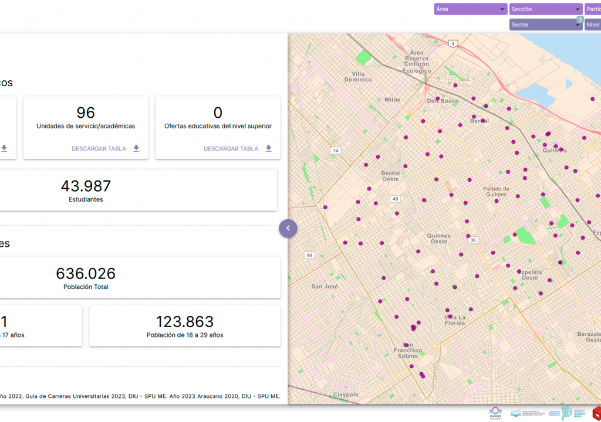Click route 1 shield at top of map
This screenshot has height=422, width=601.
coord(453,43)
